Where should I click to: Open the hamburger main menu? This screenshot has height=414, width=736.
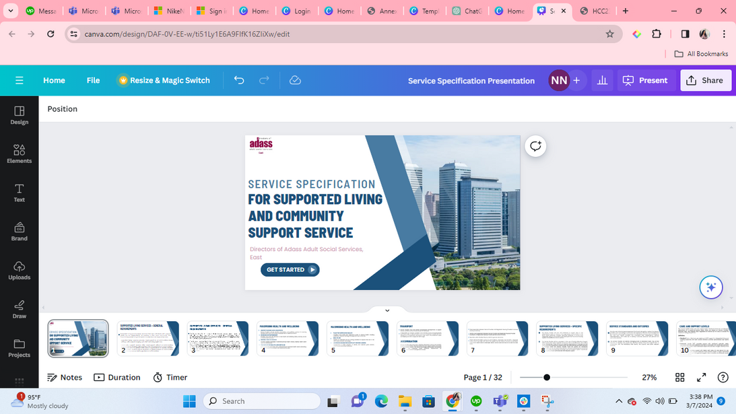pos(19,80)
